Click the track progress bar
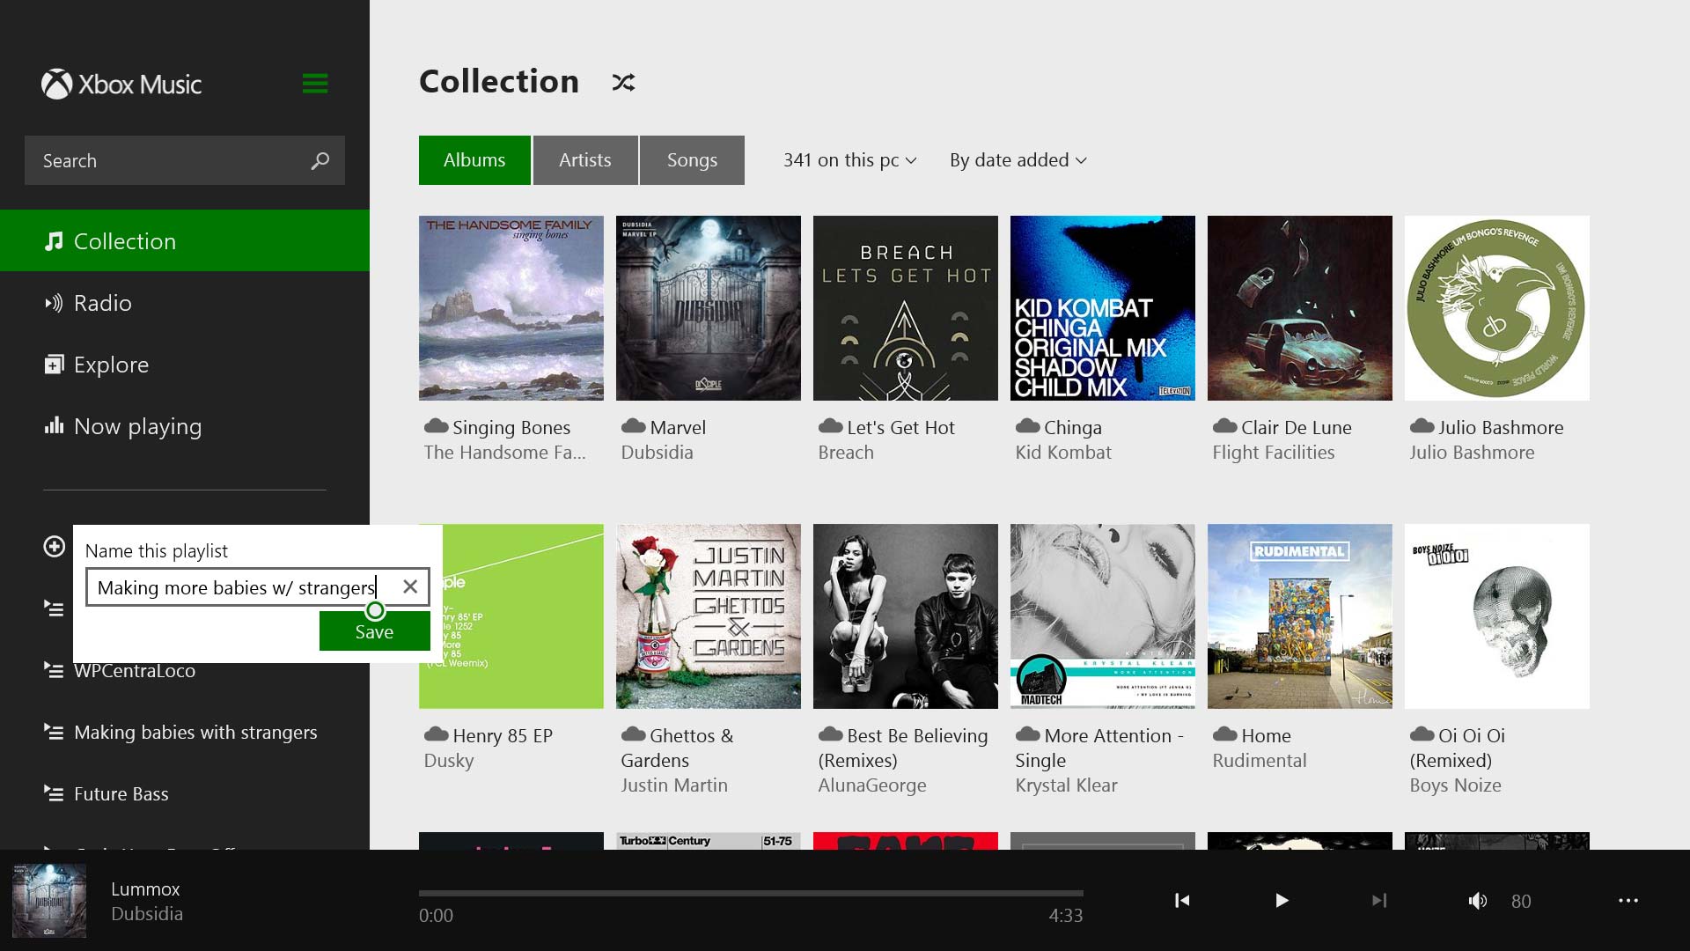The height and width of the screenshot is (951, 1690). pos(750,894)
